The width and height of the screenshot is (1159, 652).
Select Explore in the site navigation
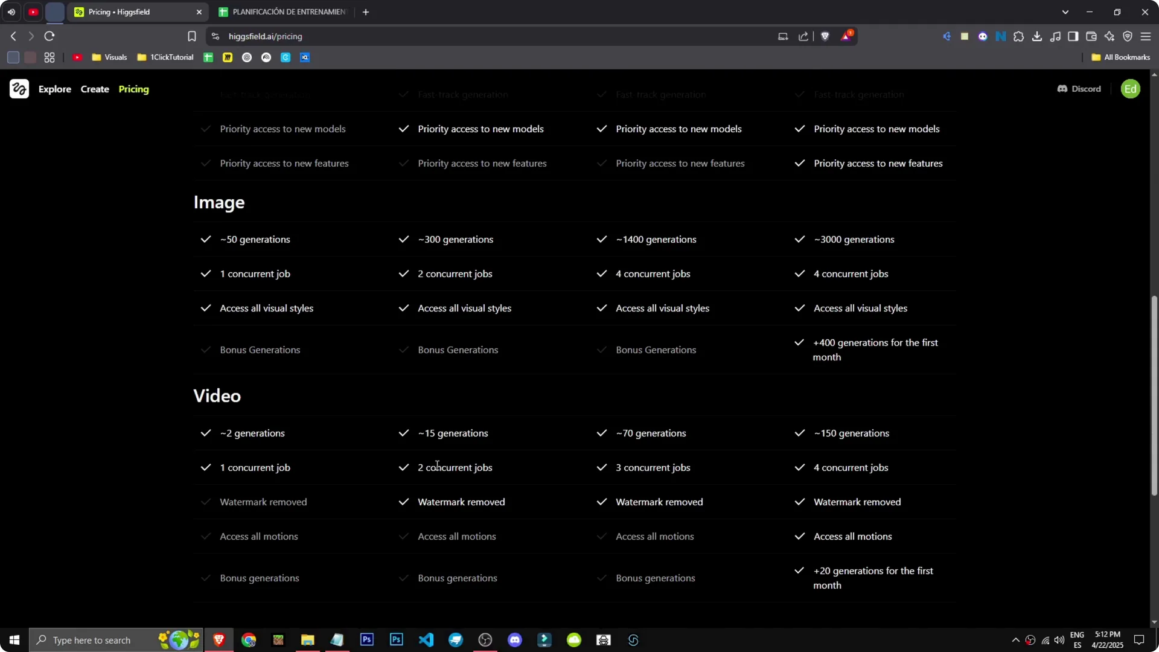point(55,89)
